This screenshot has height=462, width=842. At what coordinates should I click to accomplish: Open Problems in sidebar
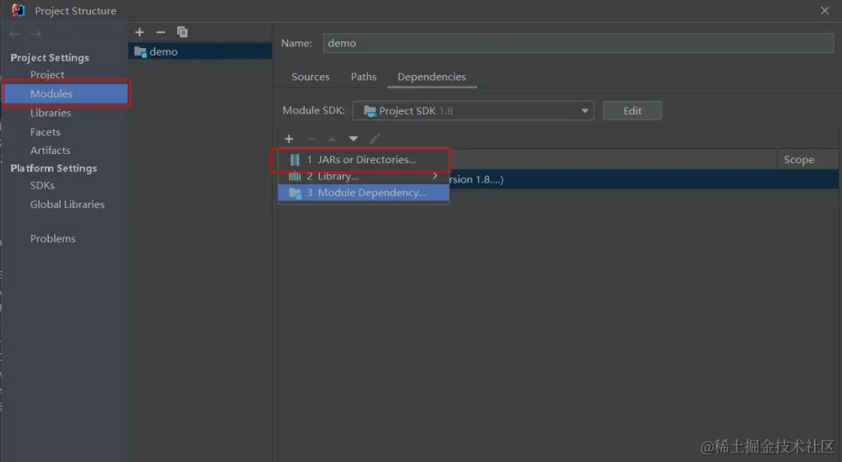pos(52,238)
